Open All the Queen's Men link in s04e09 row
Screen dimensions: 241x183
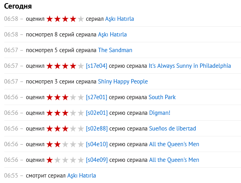coord(174,160)
